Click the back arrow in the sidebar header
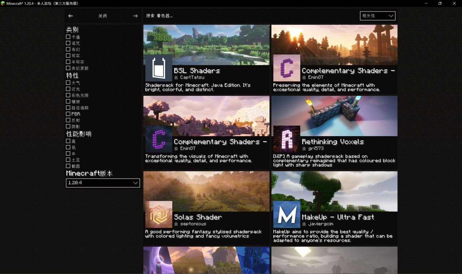462x274 pixels. [70, 16]
